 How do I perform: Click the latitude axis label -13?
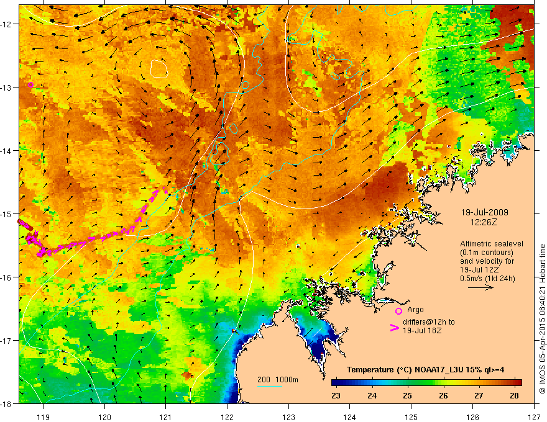pos(7,88)
